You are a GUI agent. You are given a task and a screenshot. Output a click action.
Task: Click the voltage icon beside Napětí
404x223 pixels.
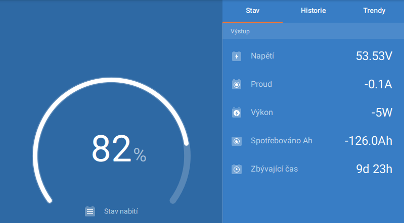pos(237,56)
